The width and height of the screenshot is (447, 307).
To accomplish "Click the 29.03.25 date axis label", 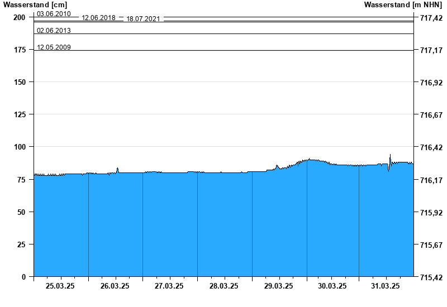I will pyautogui.click(x=278, y=286).
